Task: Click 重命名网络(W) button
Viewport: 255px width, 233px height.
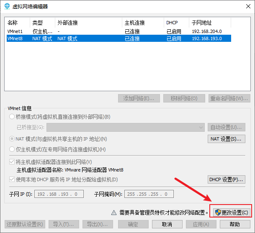Action: click(x=229, y=98)
